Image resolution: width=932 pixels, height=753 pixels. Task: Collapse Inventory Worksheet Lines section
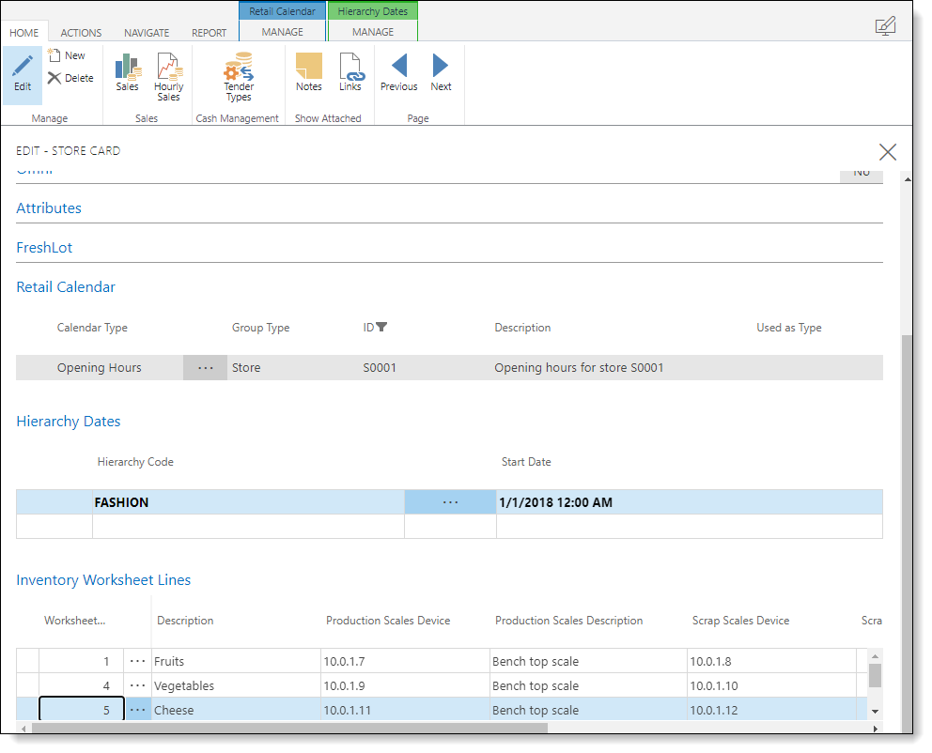tap(103, 579)
